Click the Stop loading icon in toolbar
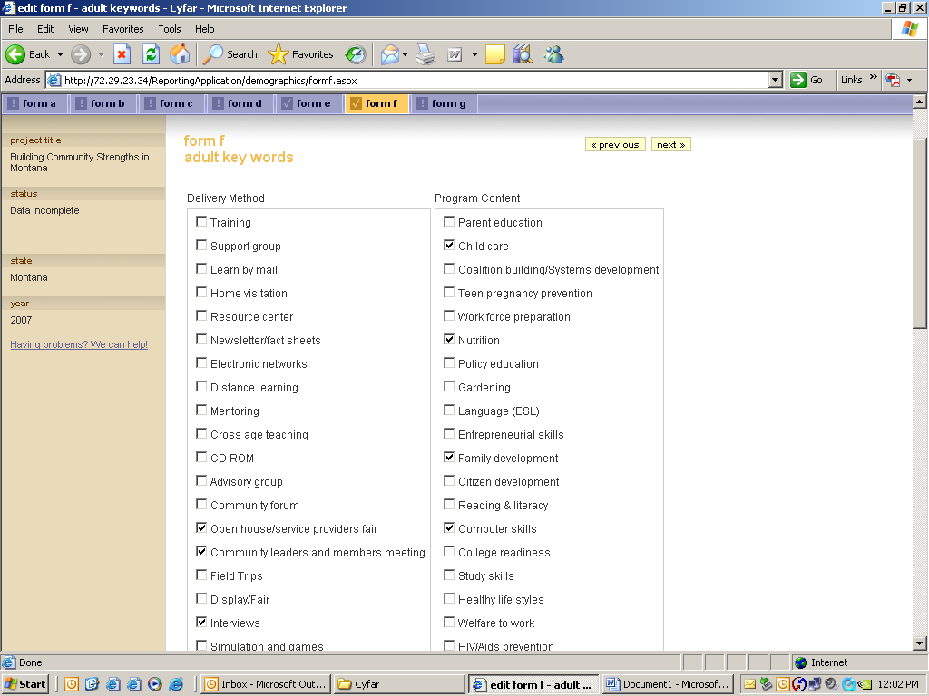Image resolution: width=929 pixels, height=696 pixels. click(122, 54)
